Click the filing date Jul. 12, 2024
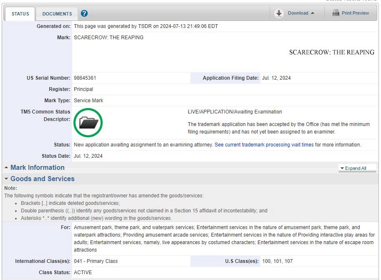 point(276,78)
